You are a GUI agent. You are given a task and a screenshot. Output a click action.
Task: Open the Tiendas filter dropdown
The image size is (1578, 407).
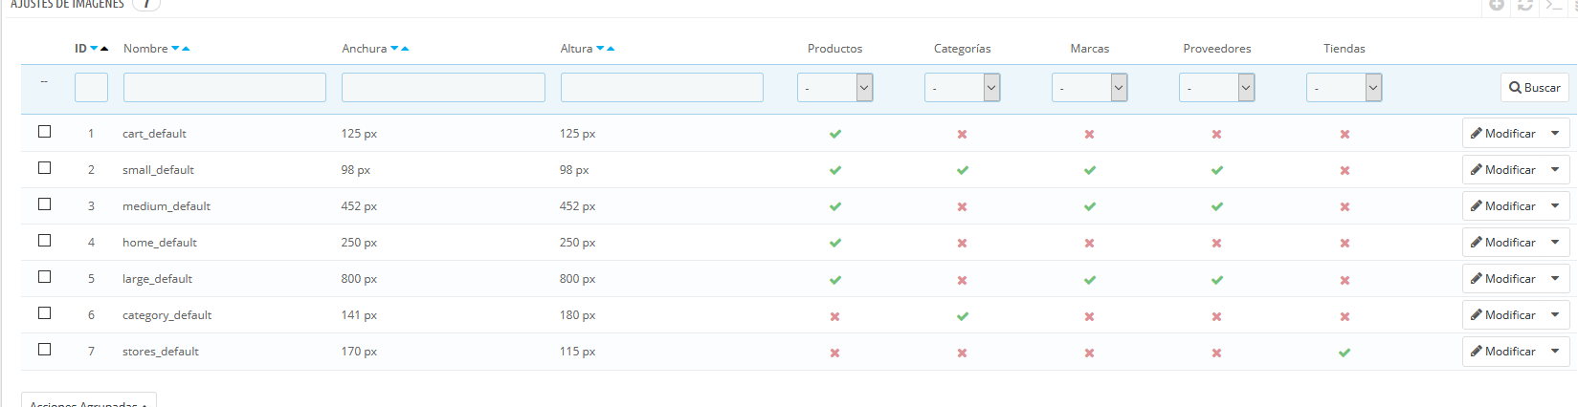[x=1344, y=88]
